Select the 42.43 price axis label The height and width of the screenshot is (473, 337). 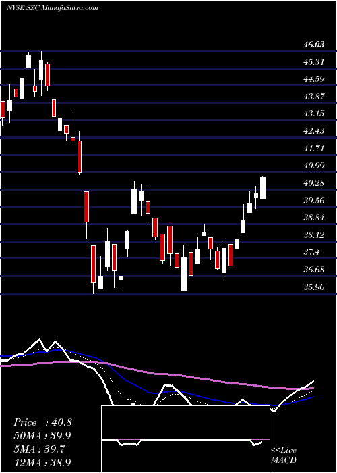[x=314, y=131]
